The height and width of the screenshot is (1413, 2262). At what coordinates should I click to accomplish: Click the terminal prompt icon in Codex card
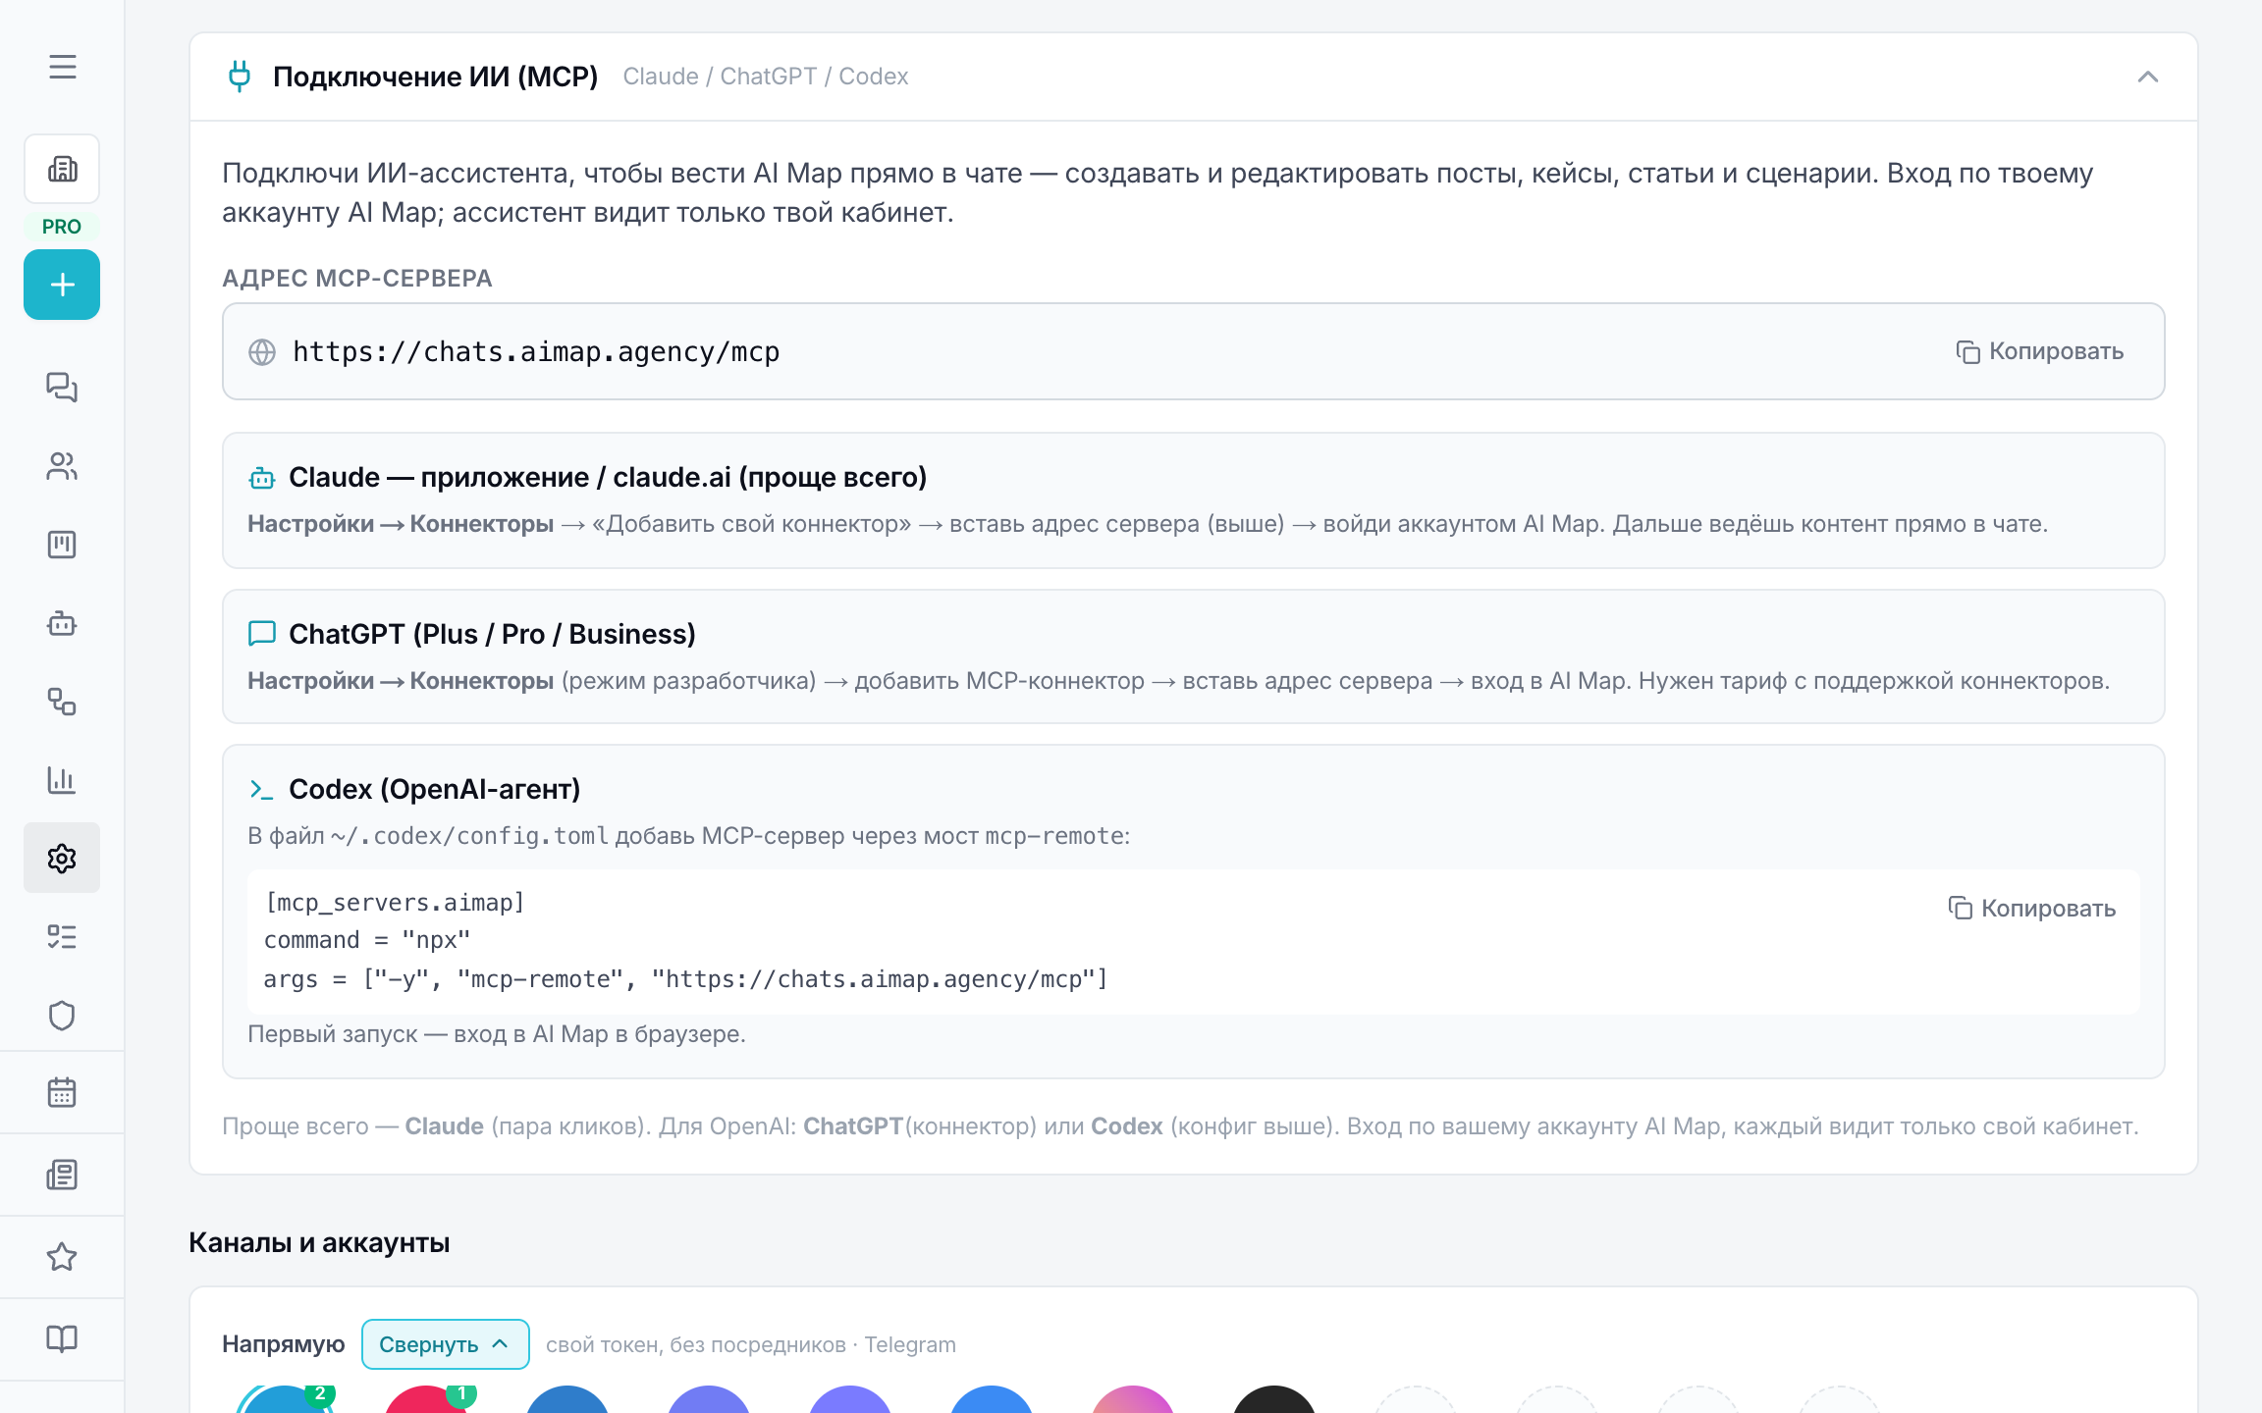261,789
